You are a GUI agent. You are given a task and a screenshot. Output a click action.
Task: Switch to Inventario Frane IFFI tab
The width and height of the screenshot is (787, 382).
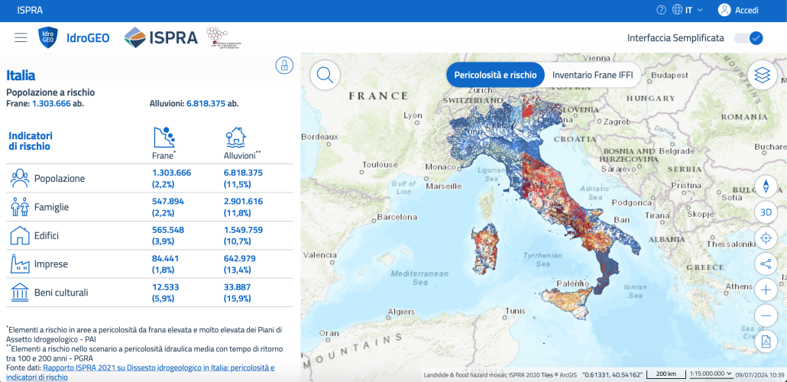pos(592,76)
